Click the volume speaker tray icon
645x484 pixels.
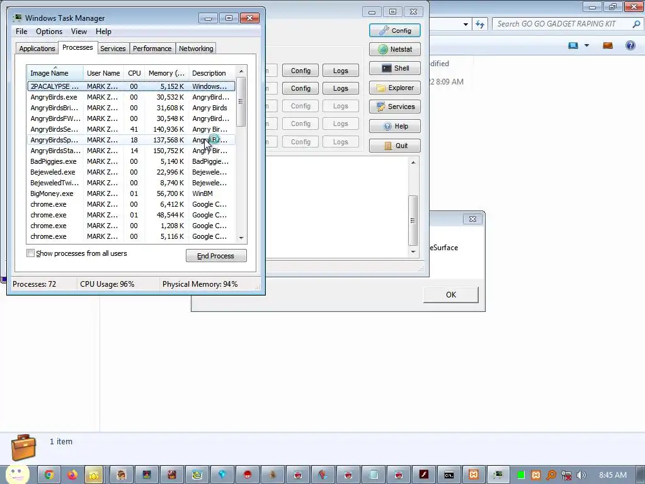click(x=581, y=475)
